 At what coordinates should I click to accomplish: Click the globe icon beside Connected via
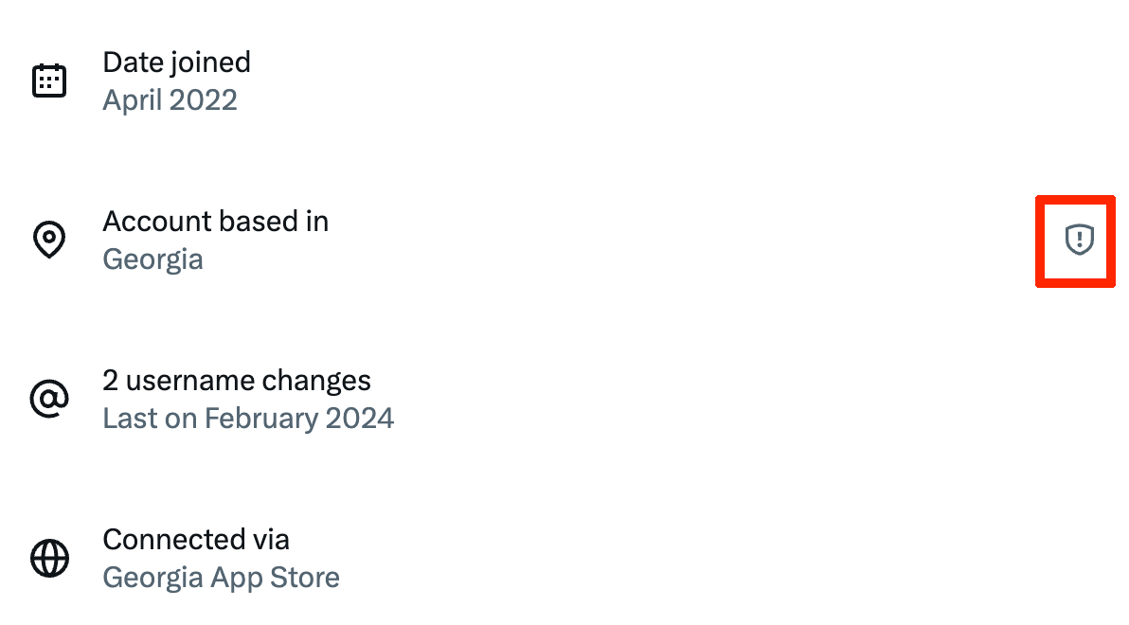pos(49,558)
